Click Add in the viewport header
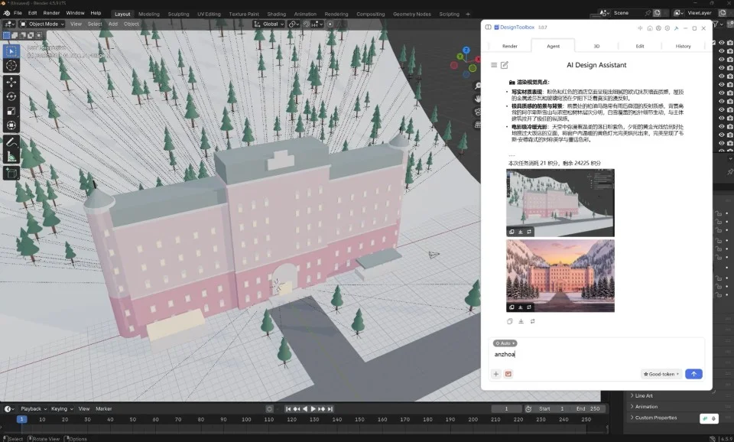The image size is (734, 442). [x=113, y=24]
